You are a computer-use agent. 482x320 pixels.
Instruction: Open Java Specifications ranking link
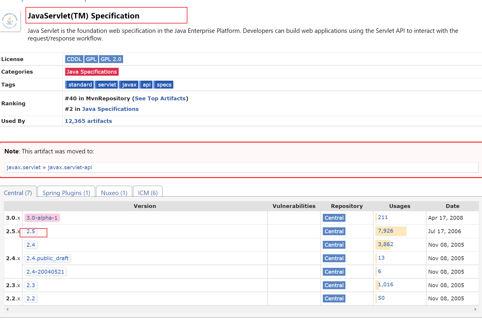[110, 109]
